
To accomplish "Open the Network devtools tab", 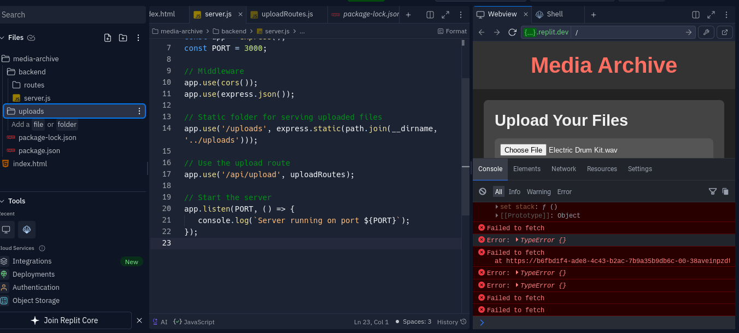I will point(564,169).
